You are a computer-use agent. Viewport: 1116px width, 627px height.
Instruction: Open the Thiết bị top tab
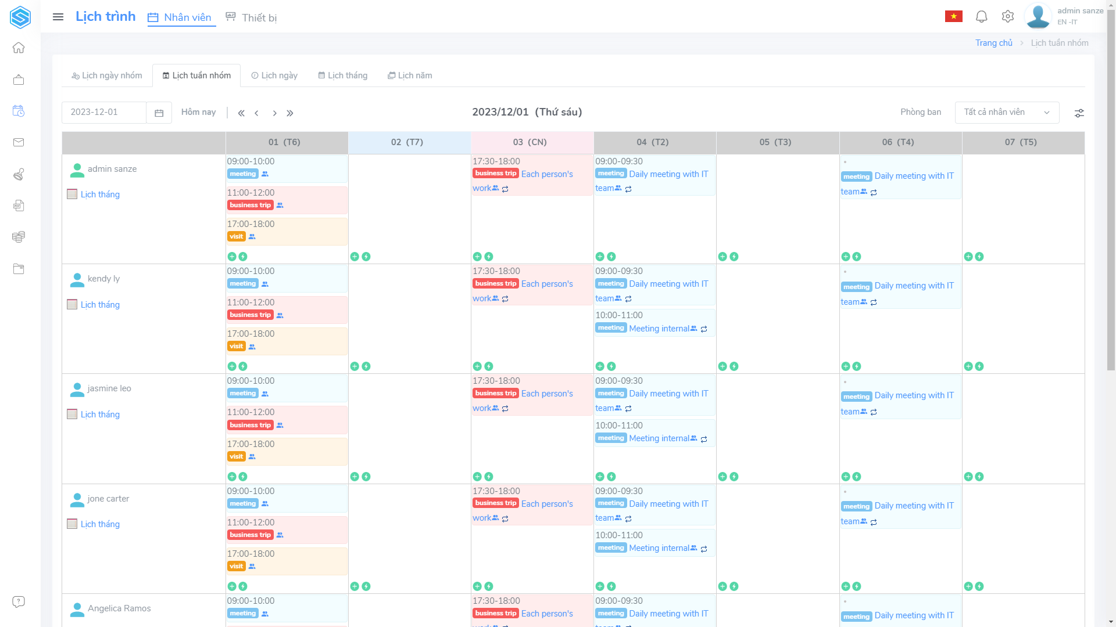(251, 17)
